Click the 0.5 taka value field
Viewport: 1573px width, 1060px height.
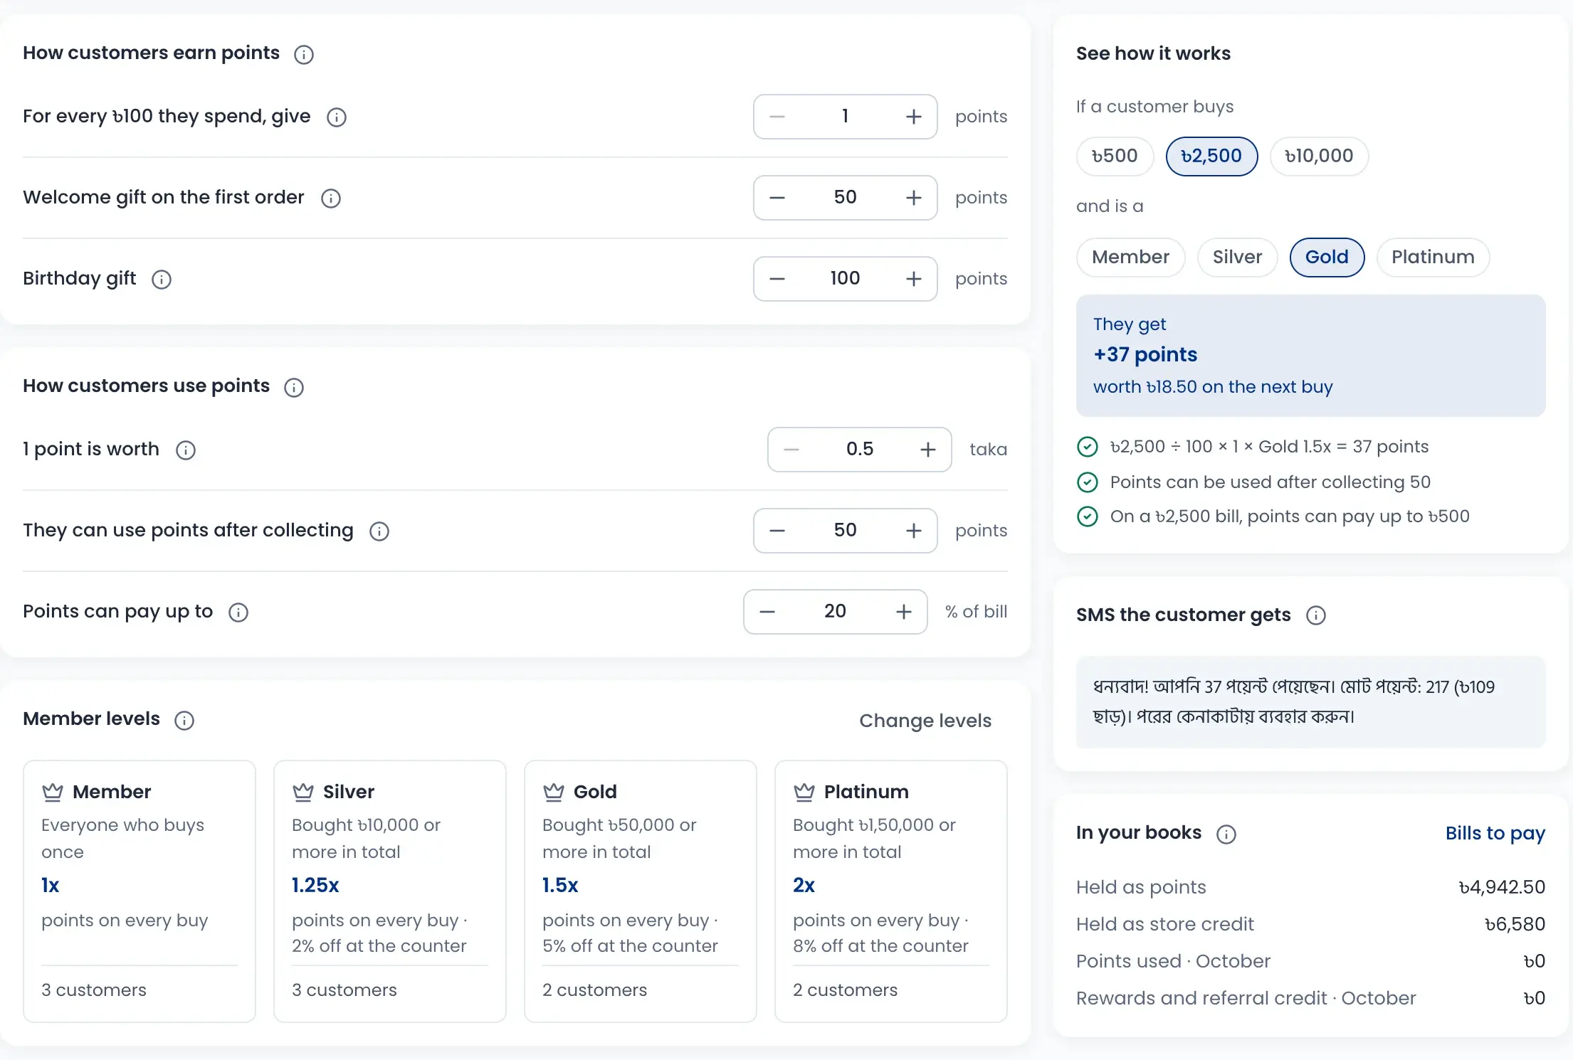859,450
